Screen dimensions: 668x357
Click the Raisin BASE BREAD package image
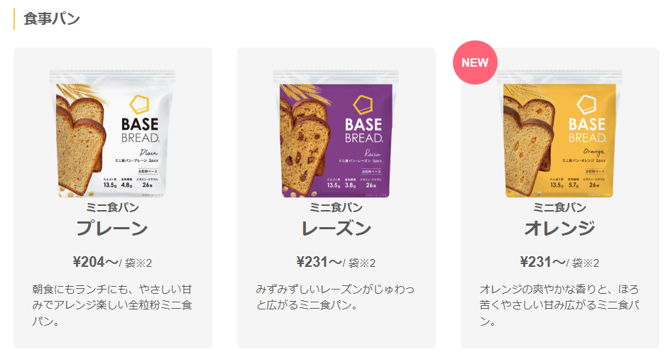pyautogui.click(x=336, y=133)
